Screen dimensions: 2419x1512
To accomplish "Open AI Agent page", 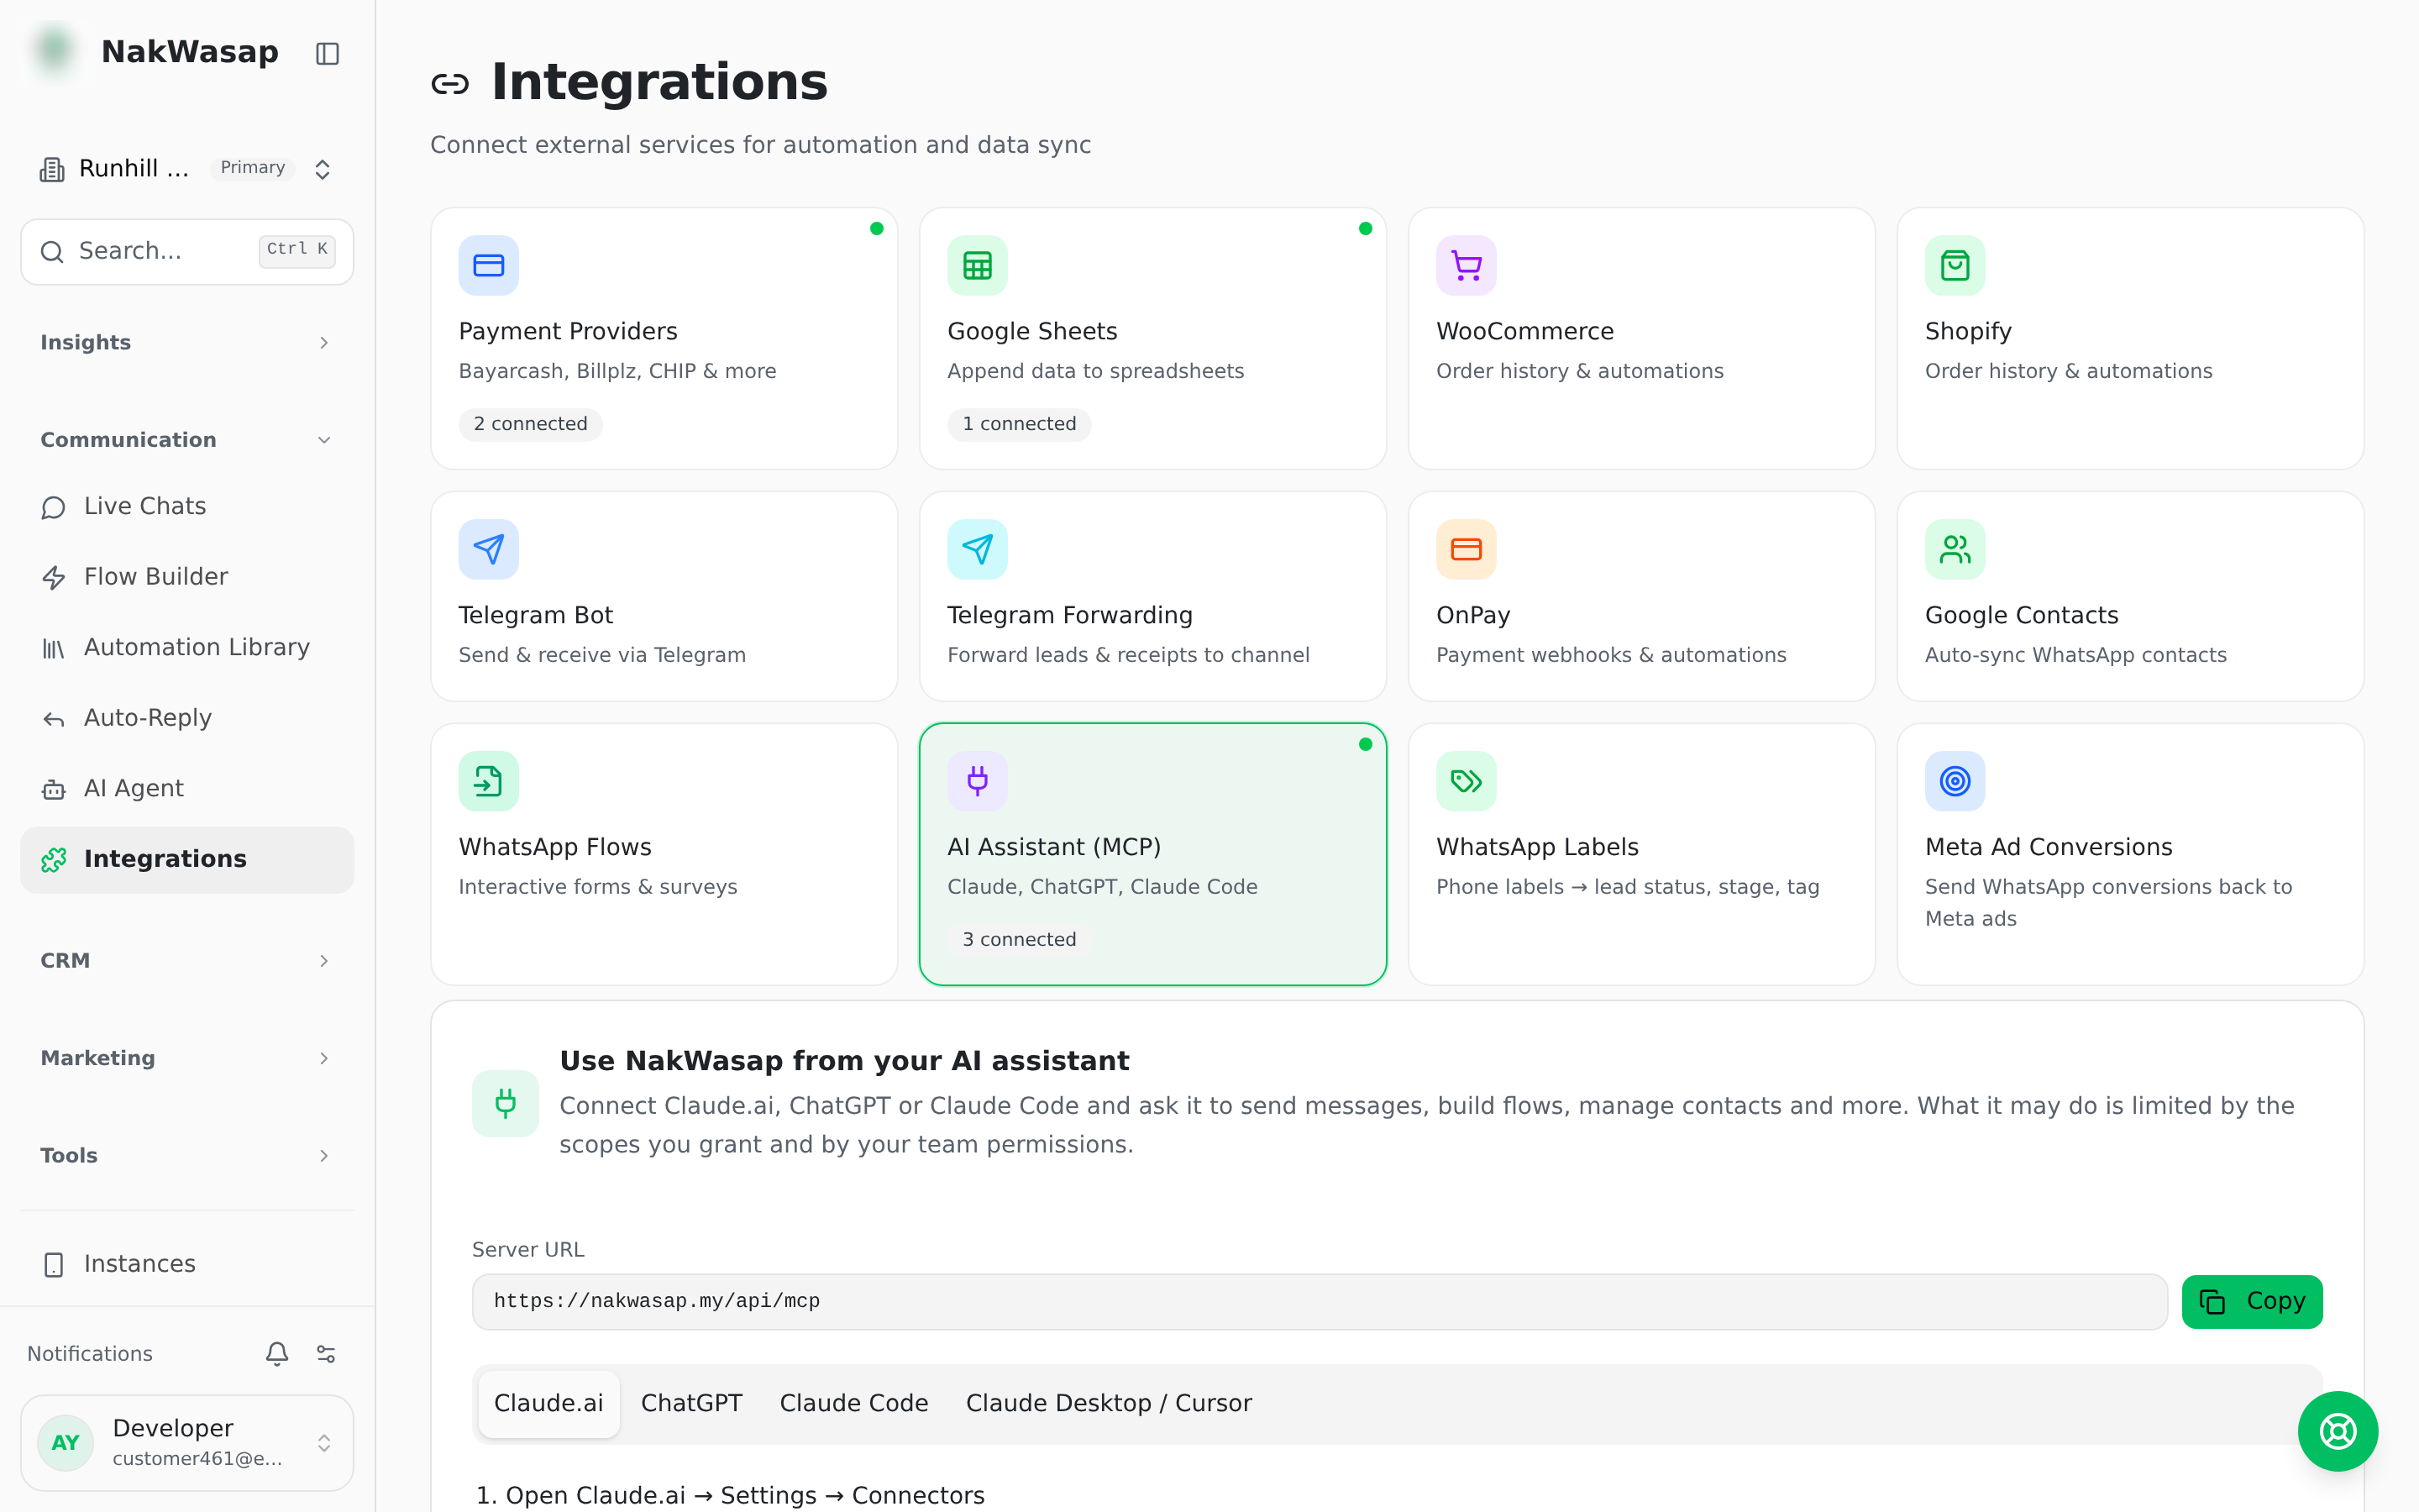I will (187, 789).
